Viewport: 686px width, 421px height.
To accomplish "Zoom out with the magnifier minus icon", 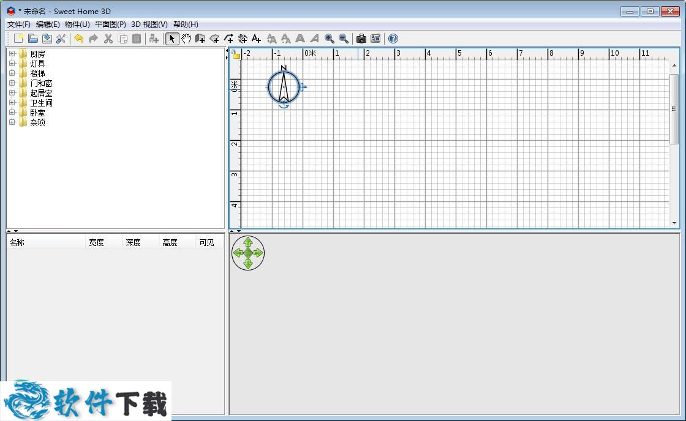I will click(344, 39).
